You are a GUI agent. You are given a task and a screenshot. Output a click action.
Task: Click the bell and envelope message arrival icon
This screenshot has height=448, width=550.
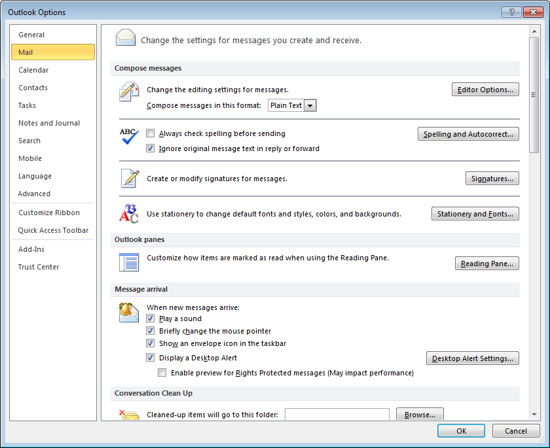129,313
